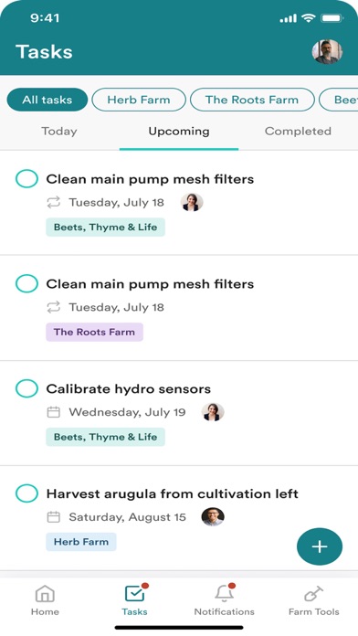
Task: Check off Harvest arugula task circle
Action: pos(26,493)
